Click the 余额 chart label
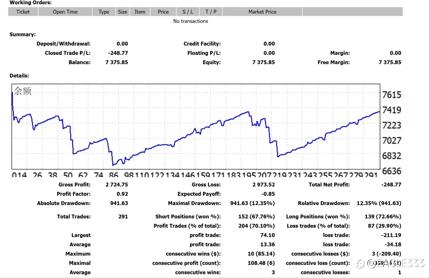 coord(23,91)
